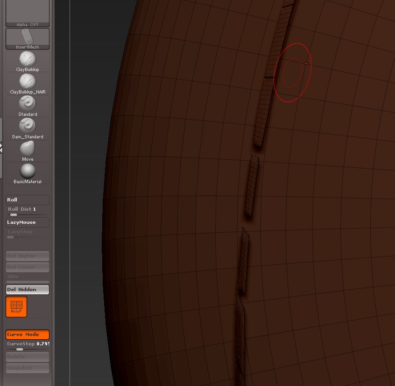Click the Snapshot control at panel bottom
This screenshot has height=386, width=395.
27,368
